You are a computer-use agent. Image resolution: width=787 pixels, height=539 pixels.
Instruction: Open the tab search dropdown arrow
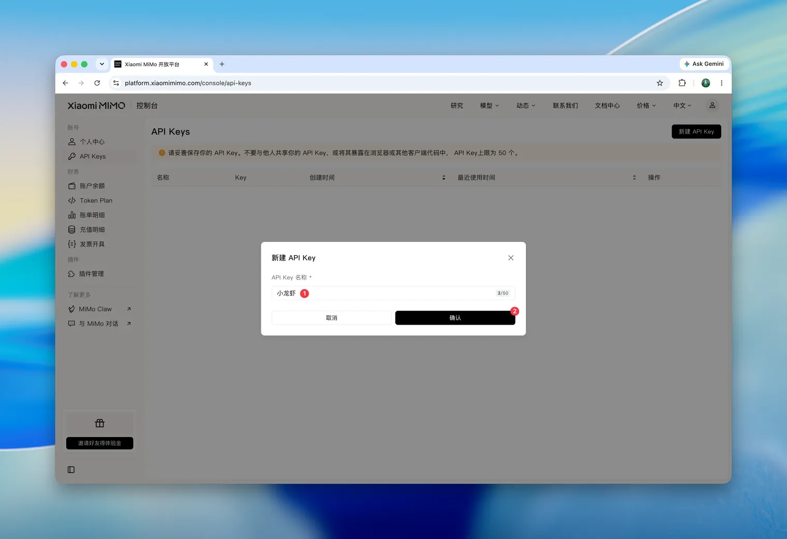pyautogui.click(x=102, y=64)
